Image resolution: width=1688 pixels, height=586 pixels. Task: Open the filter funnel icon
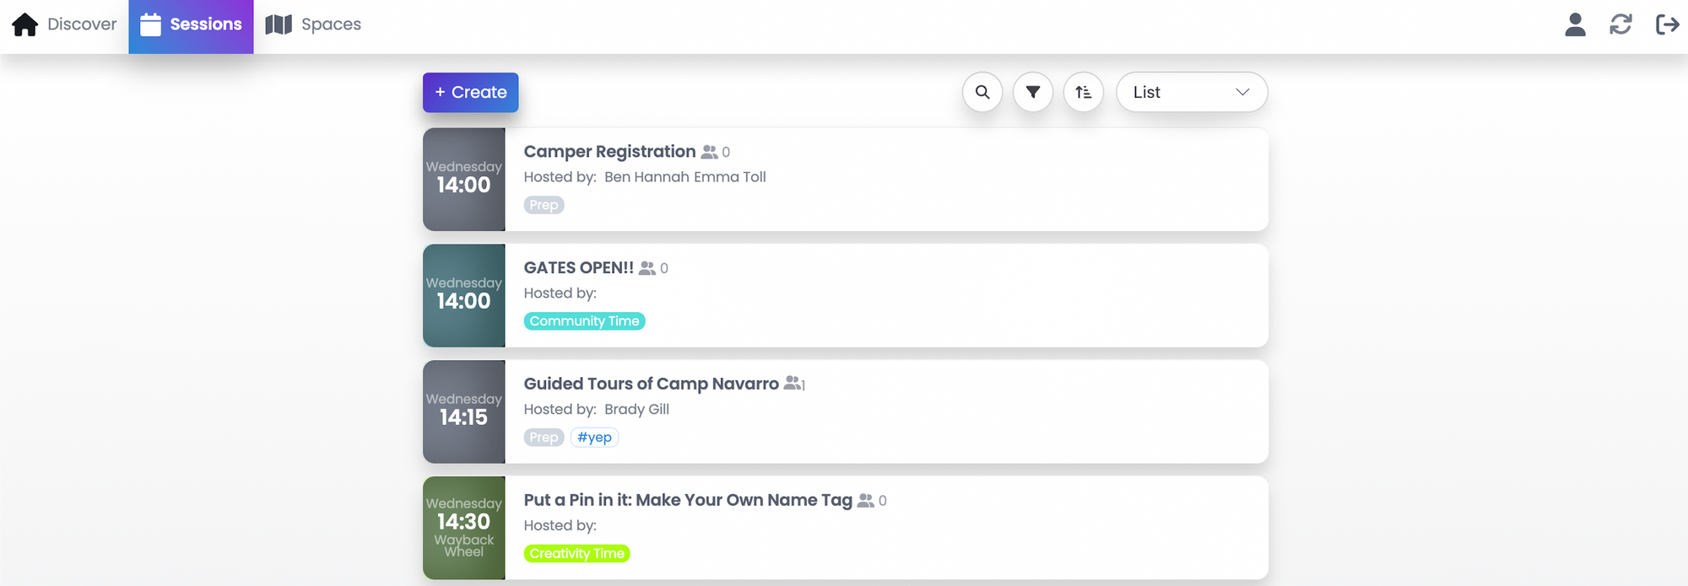(x=1033, y=92)
